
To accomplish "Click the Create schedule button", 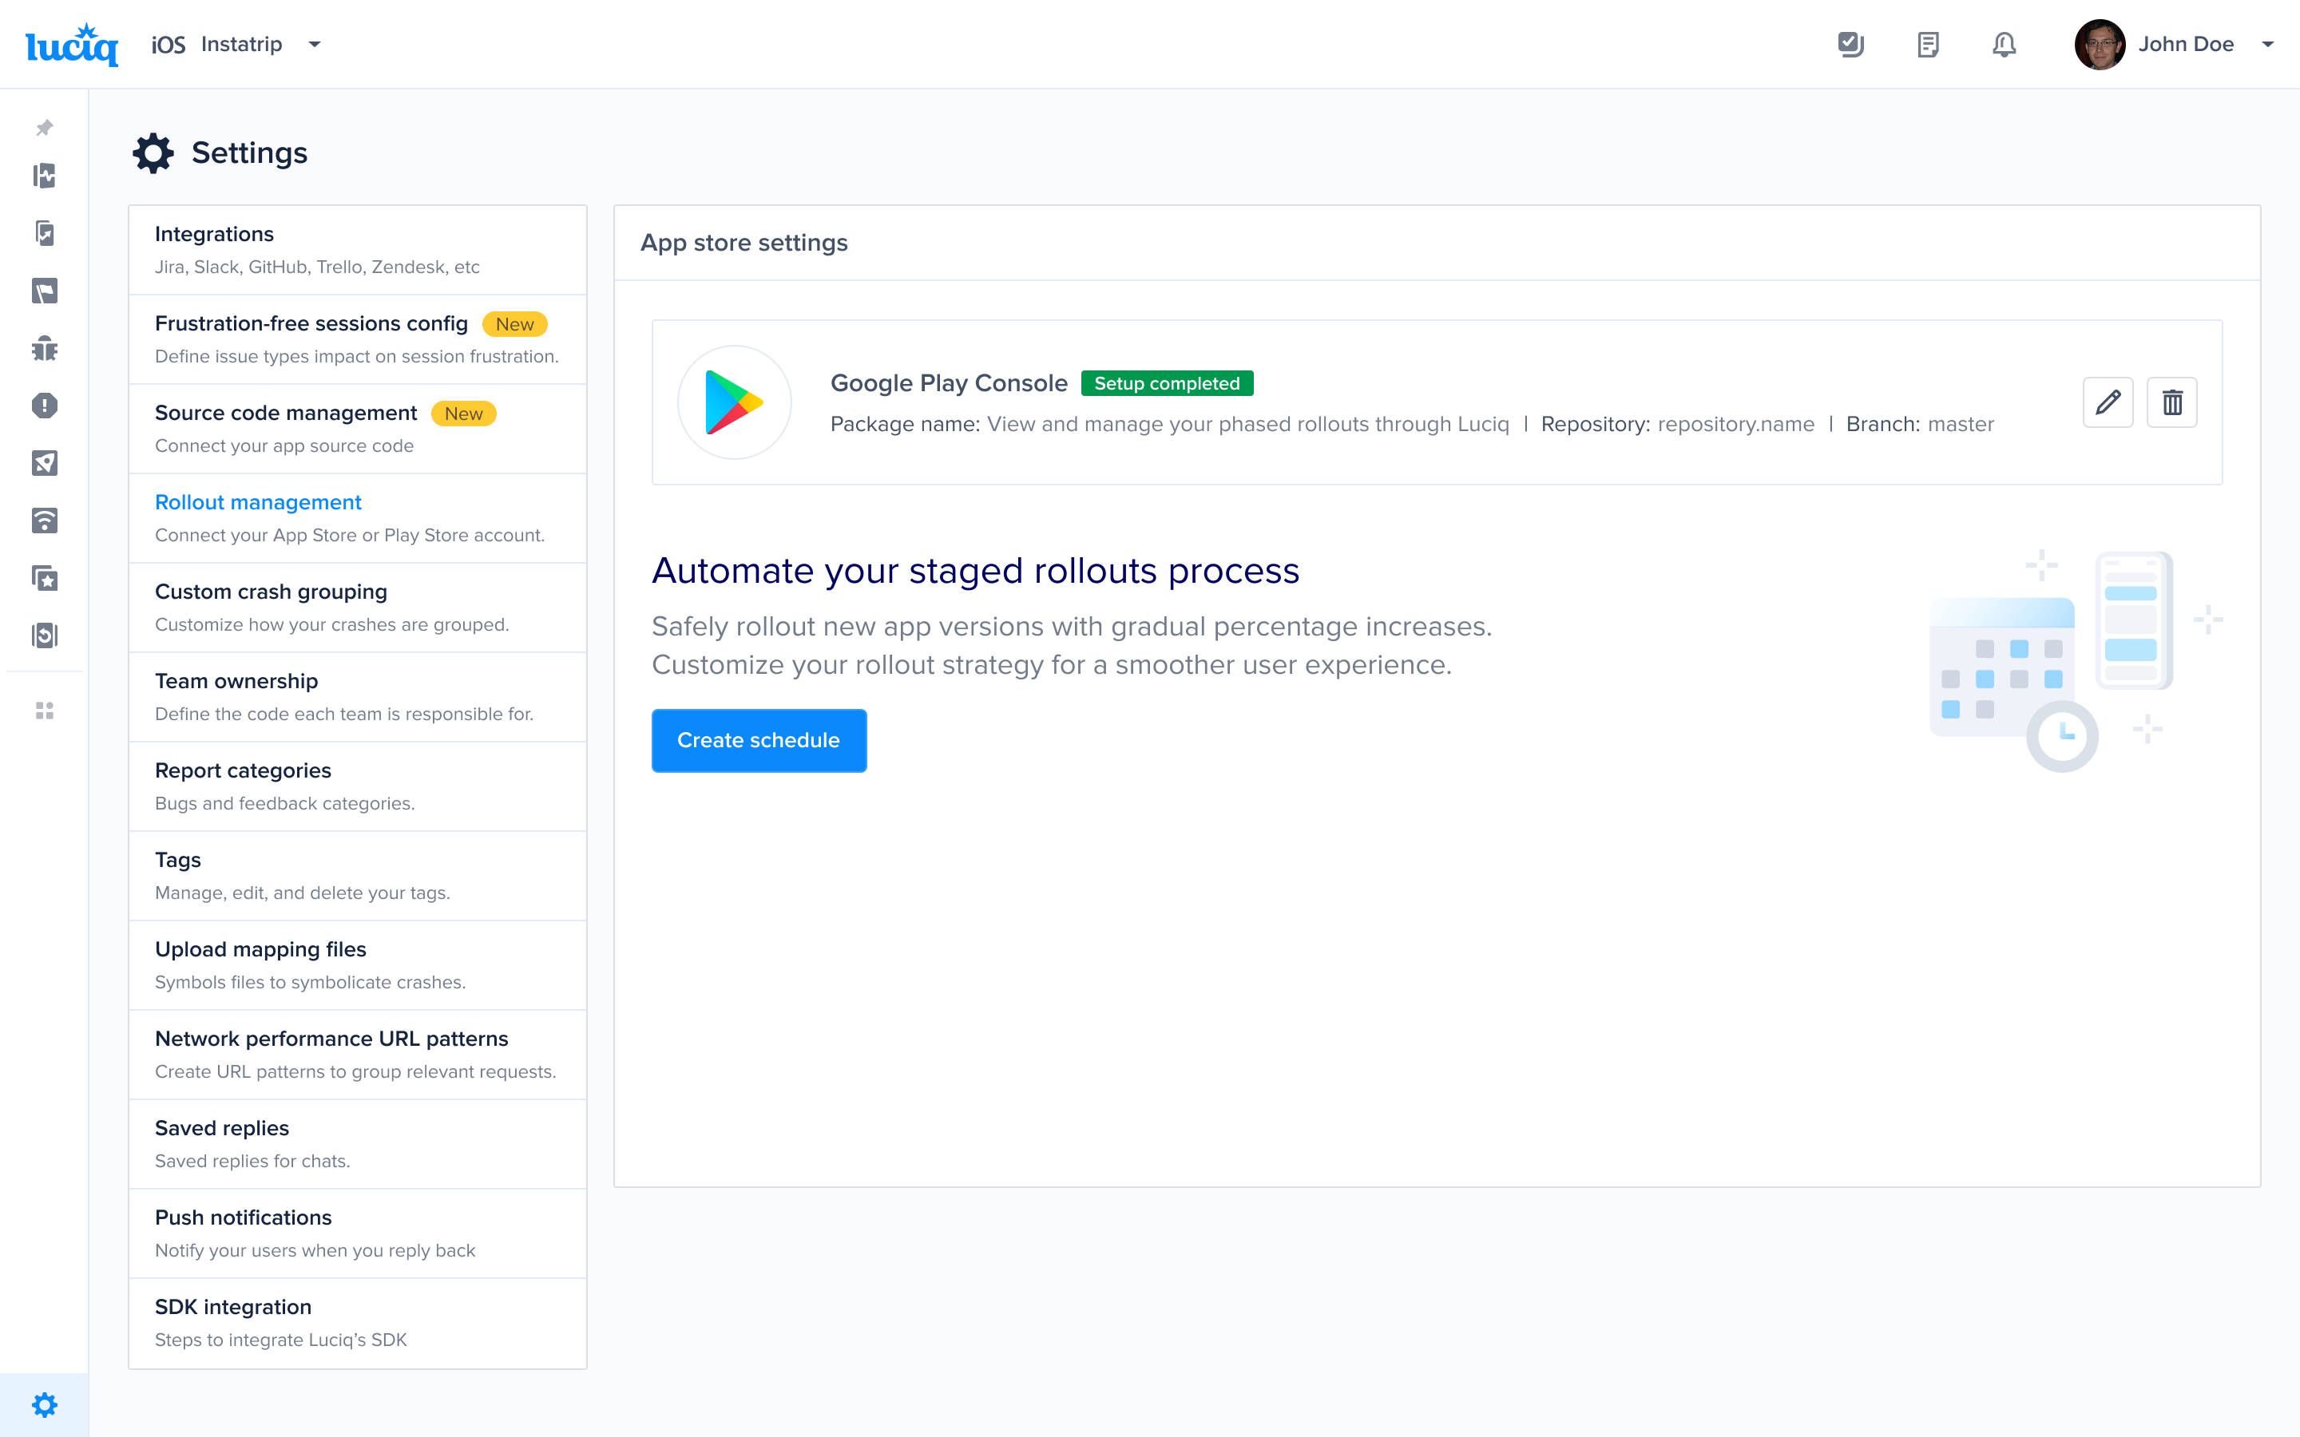I will click(759, 740).
